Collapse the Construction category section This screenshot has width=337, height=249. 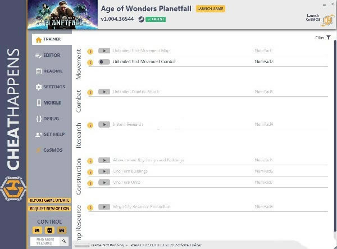coord(79,176)
